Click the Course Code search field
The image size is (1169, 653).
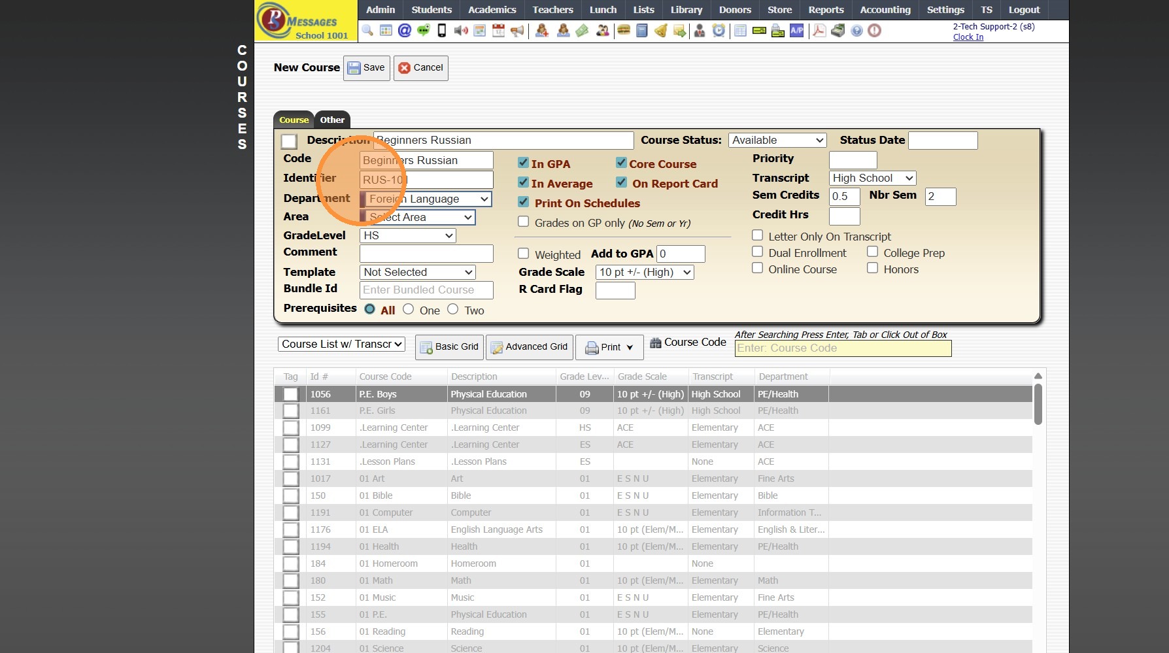coord(843,348)
